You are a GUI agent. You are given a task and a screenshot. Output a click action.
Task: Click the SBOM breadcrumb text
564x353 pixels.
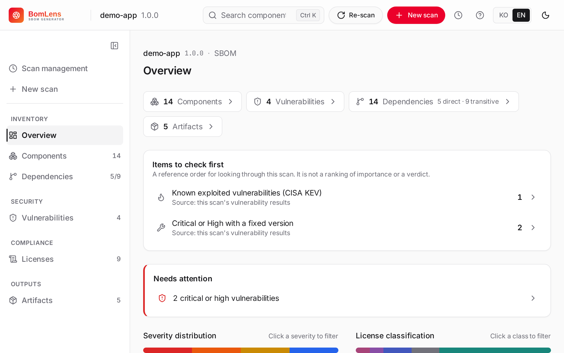pyautogui.click(x=225, y=53)
